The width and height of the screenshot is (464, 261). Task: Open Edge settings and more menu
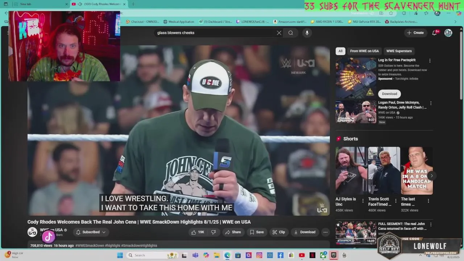[x=449, y=13]
